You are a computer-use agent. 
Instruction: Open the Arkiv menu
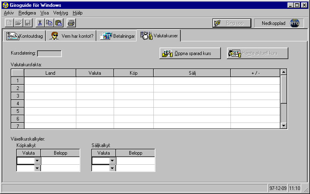click(9, 13)
